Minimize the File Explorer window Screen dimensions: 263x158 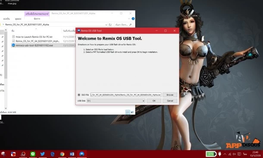[112, 13]
